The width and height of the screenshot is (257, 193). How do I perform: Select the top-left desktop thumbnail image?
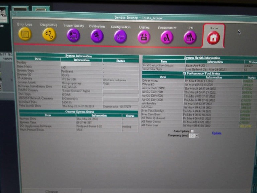pos(3,13)
